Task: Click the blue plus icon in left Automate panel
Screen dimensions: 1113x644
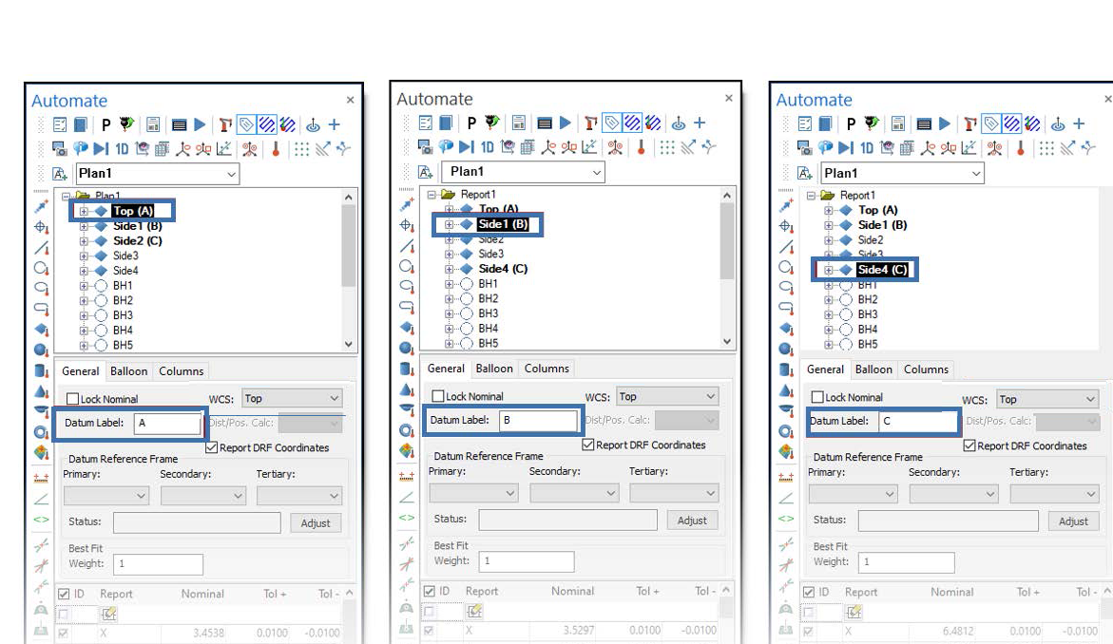Action: (335, 124)
